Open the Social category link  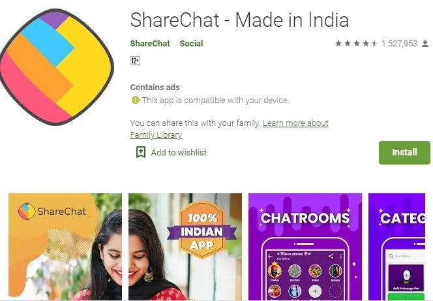pyautogui.click(x=191, y=43)
